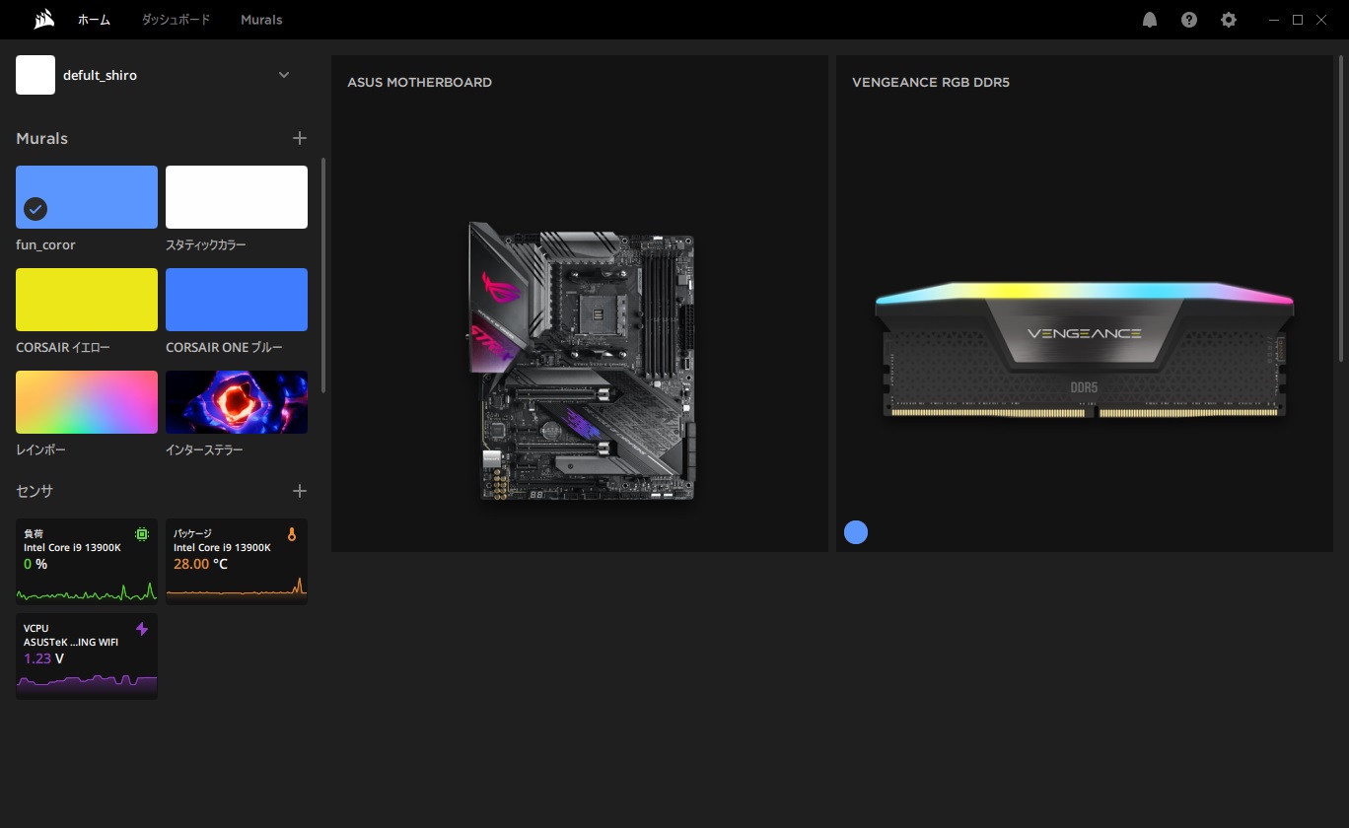
Task: Open the notifications bell
Action: pyautogui.click(x=1150, y=20)
